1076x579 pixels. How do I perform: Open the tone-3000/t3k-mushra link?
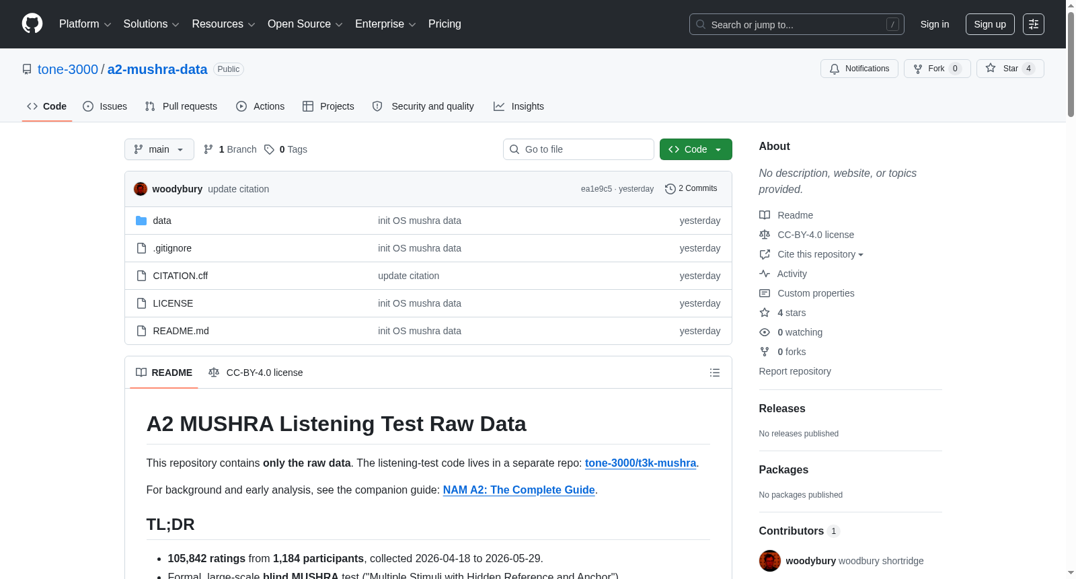coord(640,463)
